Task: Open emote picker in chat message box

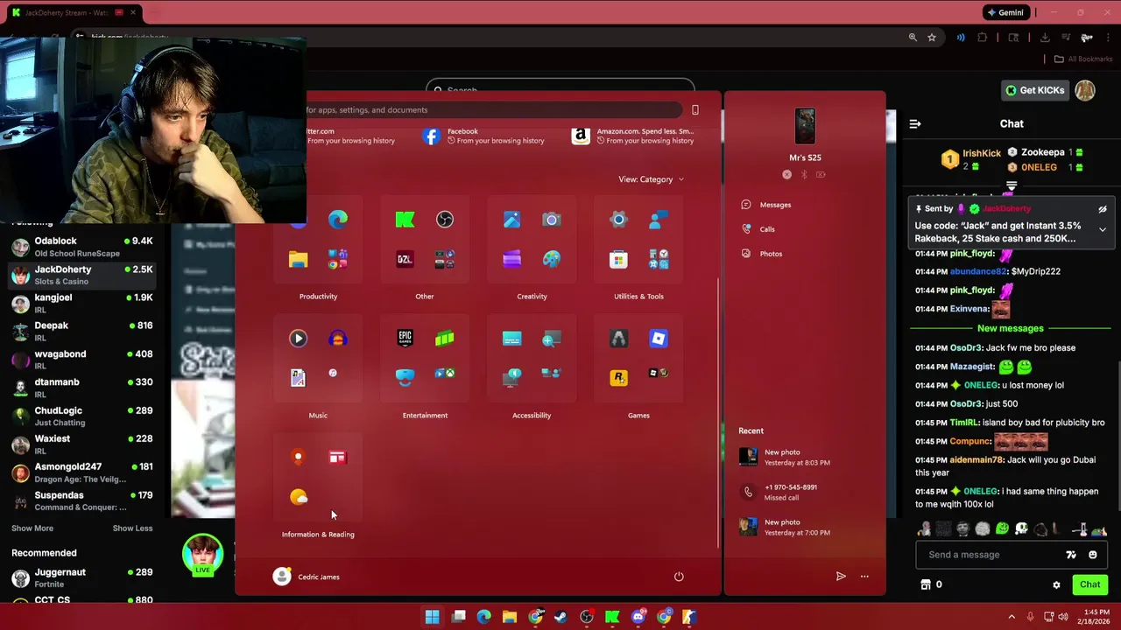Action: pos(1093,555)
